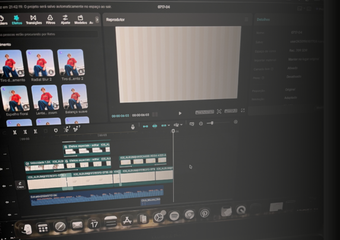Image resolution: width=340 pixels, height=240 pixels.
Task: Click the effects search field
Action: (49, 34)
